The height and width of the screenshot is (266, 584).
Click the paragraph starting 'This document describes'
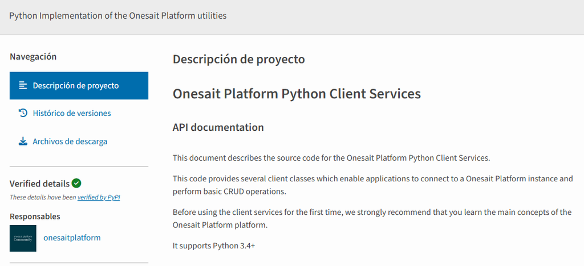[331, 157]
